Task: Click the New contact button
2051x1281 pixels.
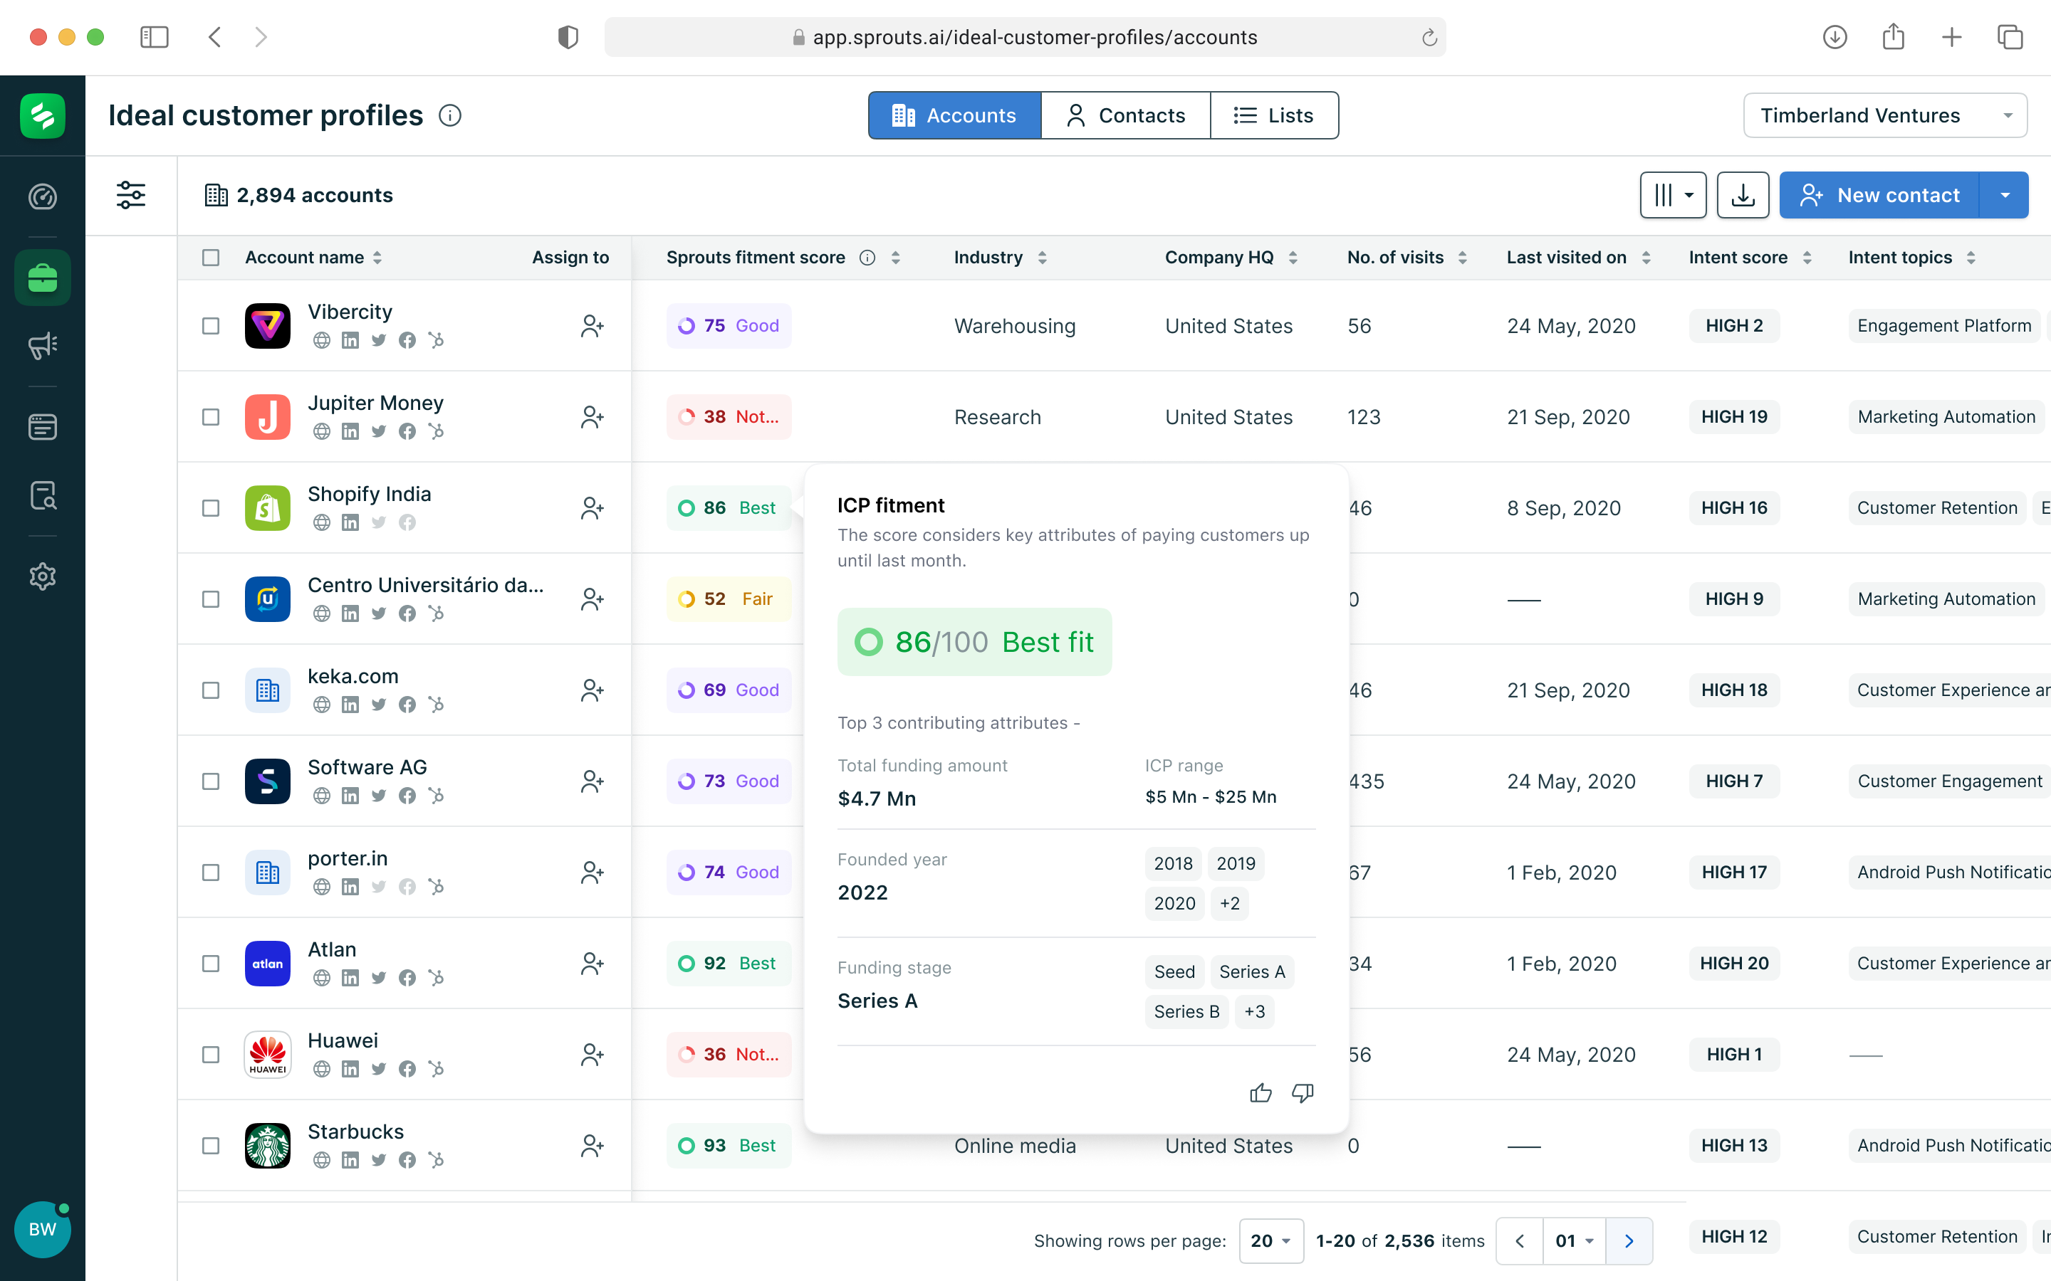Action: [1899, 195]
